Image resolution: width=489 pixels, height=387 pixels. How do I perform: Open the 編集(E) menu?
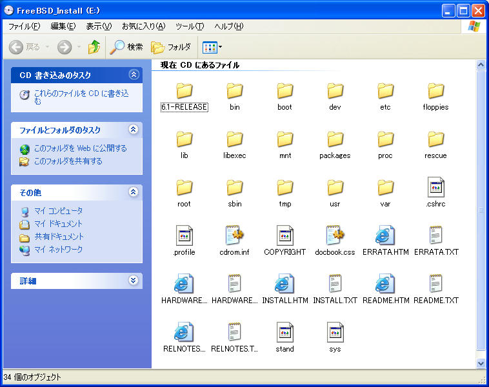click(x=63, y=26)
